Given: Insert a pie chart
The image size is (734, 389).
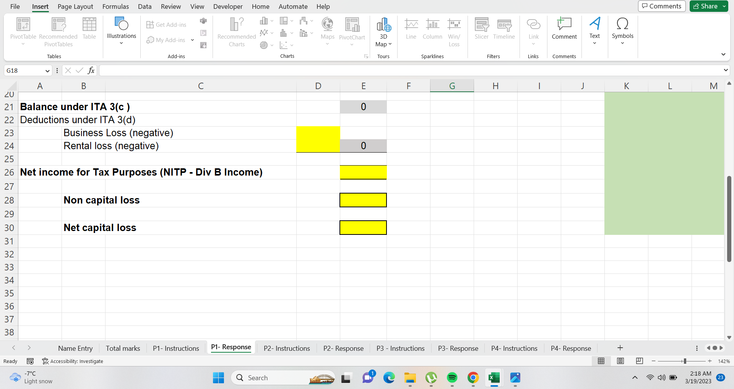Looking at the screenshot, I should [264, 45].
